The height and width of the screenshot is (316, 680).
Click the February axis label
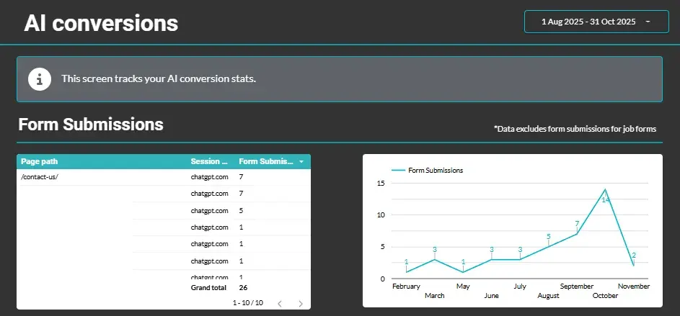pos(407,286)
